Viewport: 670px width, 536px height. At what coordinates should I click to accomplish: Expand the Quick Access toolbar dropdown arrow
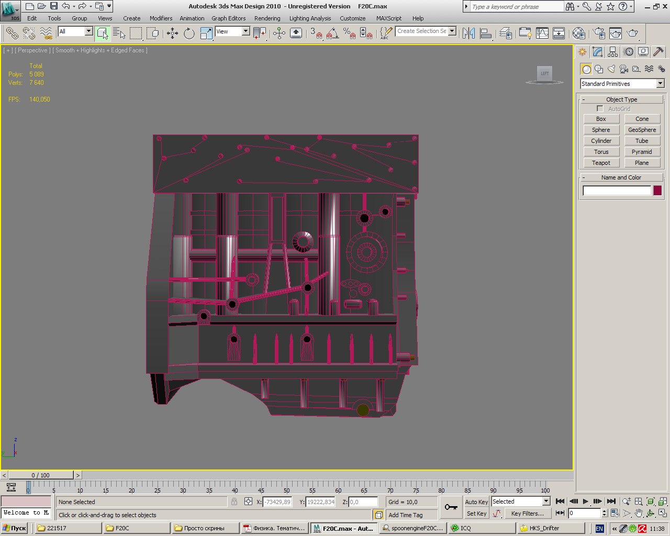click(109, 6)
